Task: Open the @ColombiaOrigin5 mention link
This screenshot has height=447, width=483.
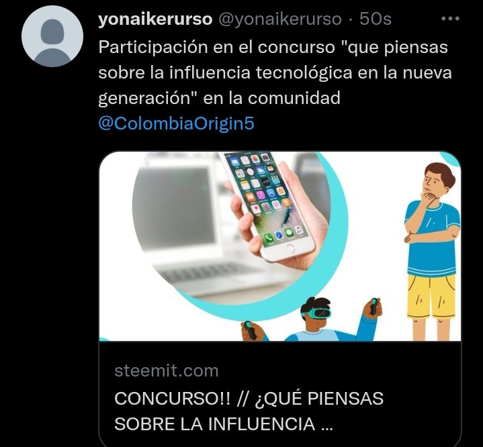Action: coord(176,123)
